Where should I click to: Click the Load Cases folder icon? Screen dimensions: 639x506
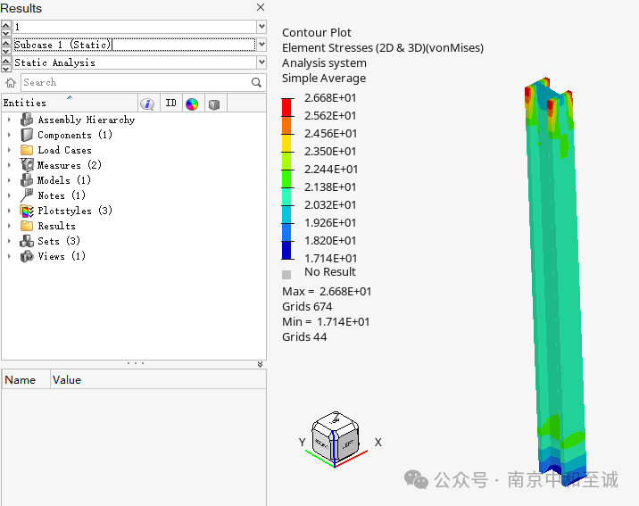coord(27,150)
